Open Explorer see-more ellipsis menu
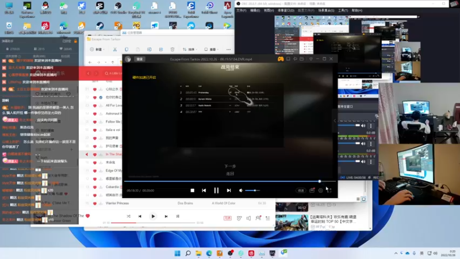This screenshot has height=259, width=460. tap(228, 49)
